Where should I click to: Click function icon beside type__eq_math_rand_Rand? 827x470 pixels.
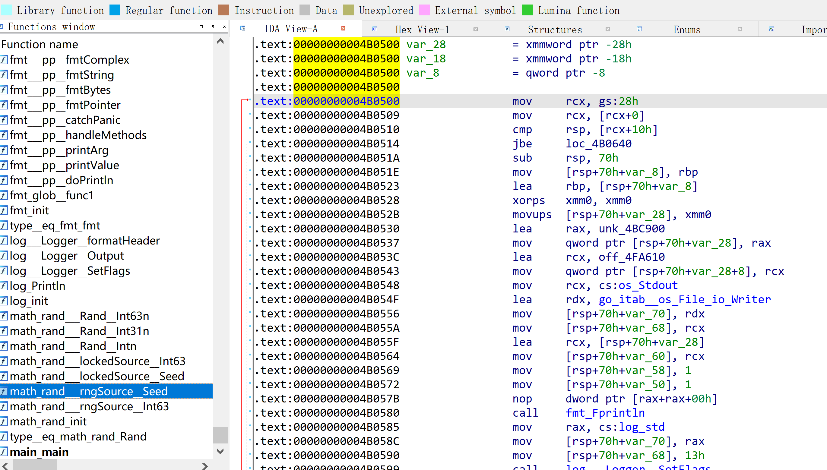pos(4,437)
